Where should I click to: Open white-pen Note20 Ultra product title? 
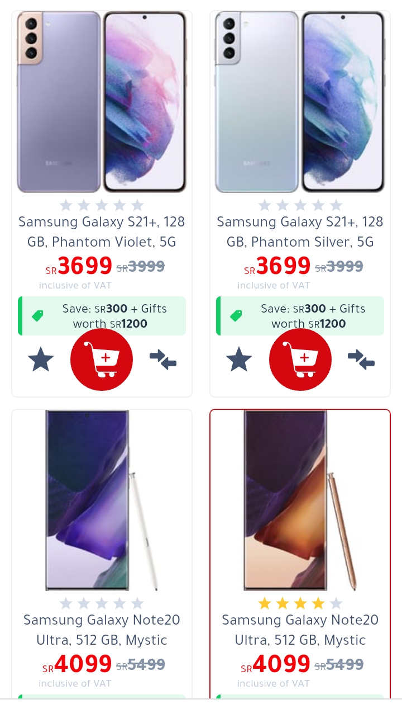point(102,630)
